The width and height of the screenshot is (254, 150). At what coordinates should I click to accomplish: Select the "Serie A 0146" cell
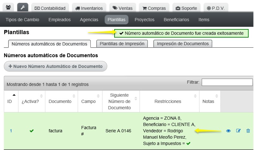point(118,131)
